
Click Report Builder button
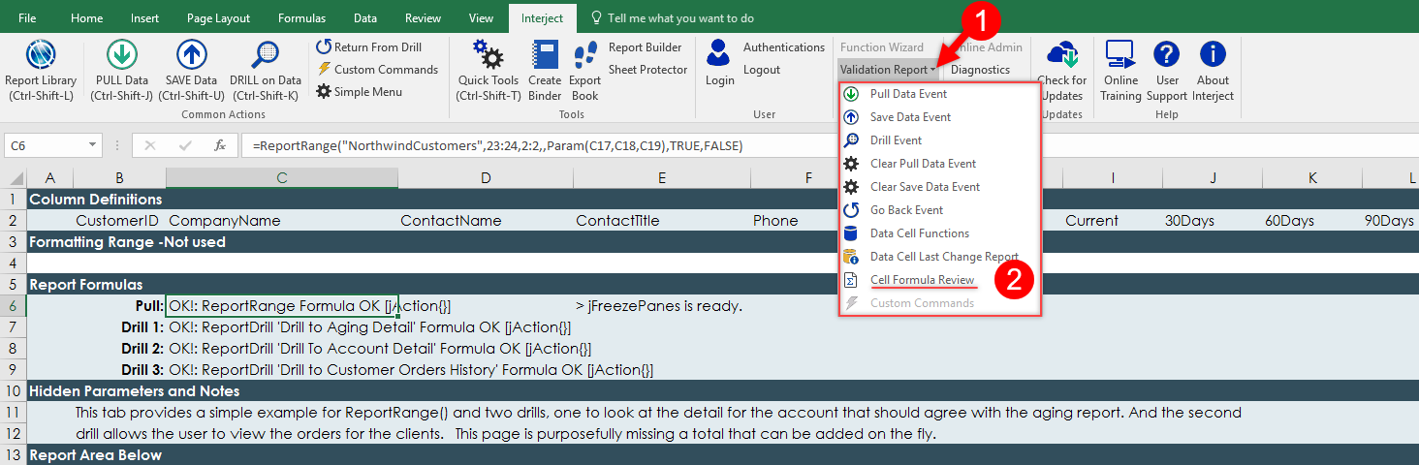[645, 47]
